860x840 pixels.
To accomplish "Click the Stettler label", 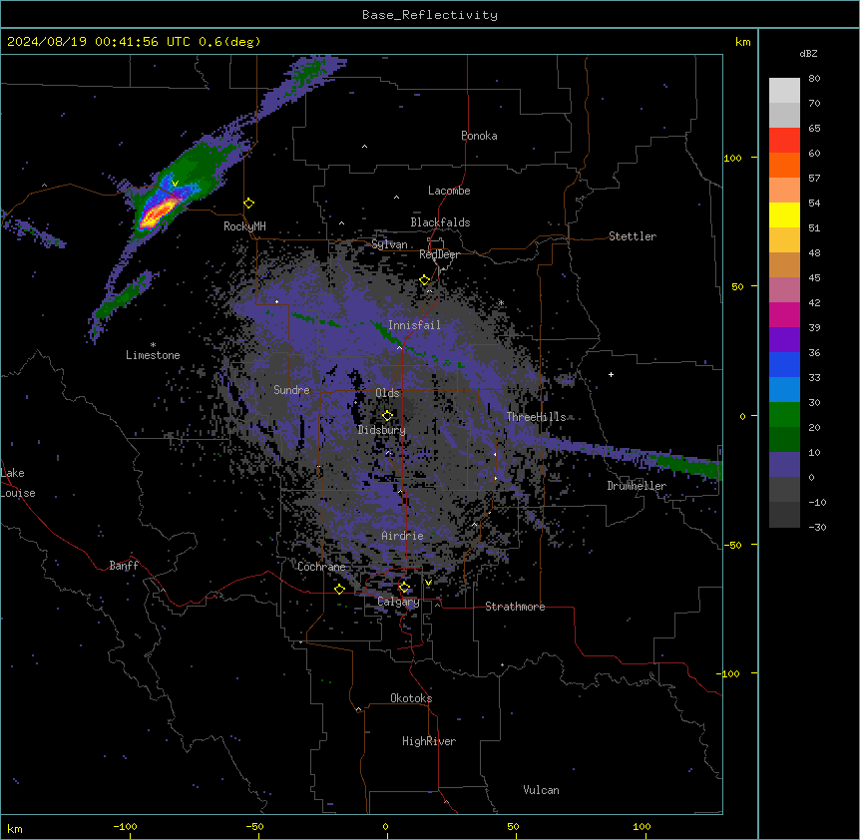I will click(633, 236).
